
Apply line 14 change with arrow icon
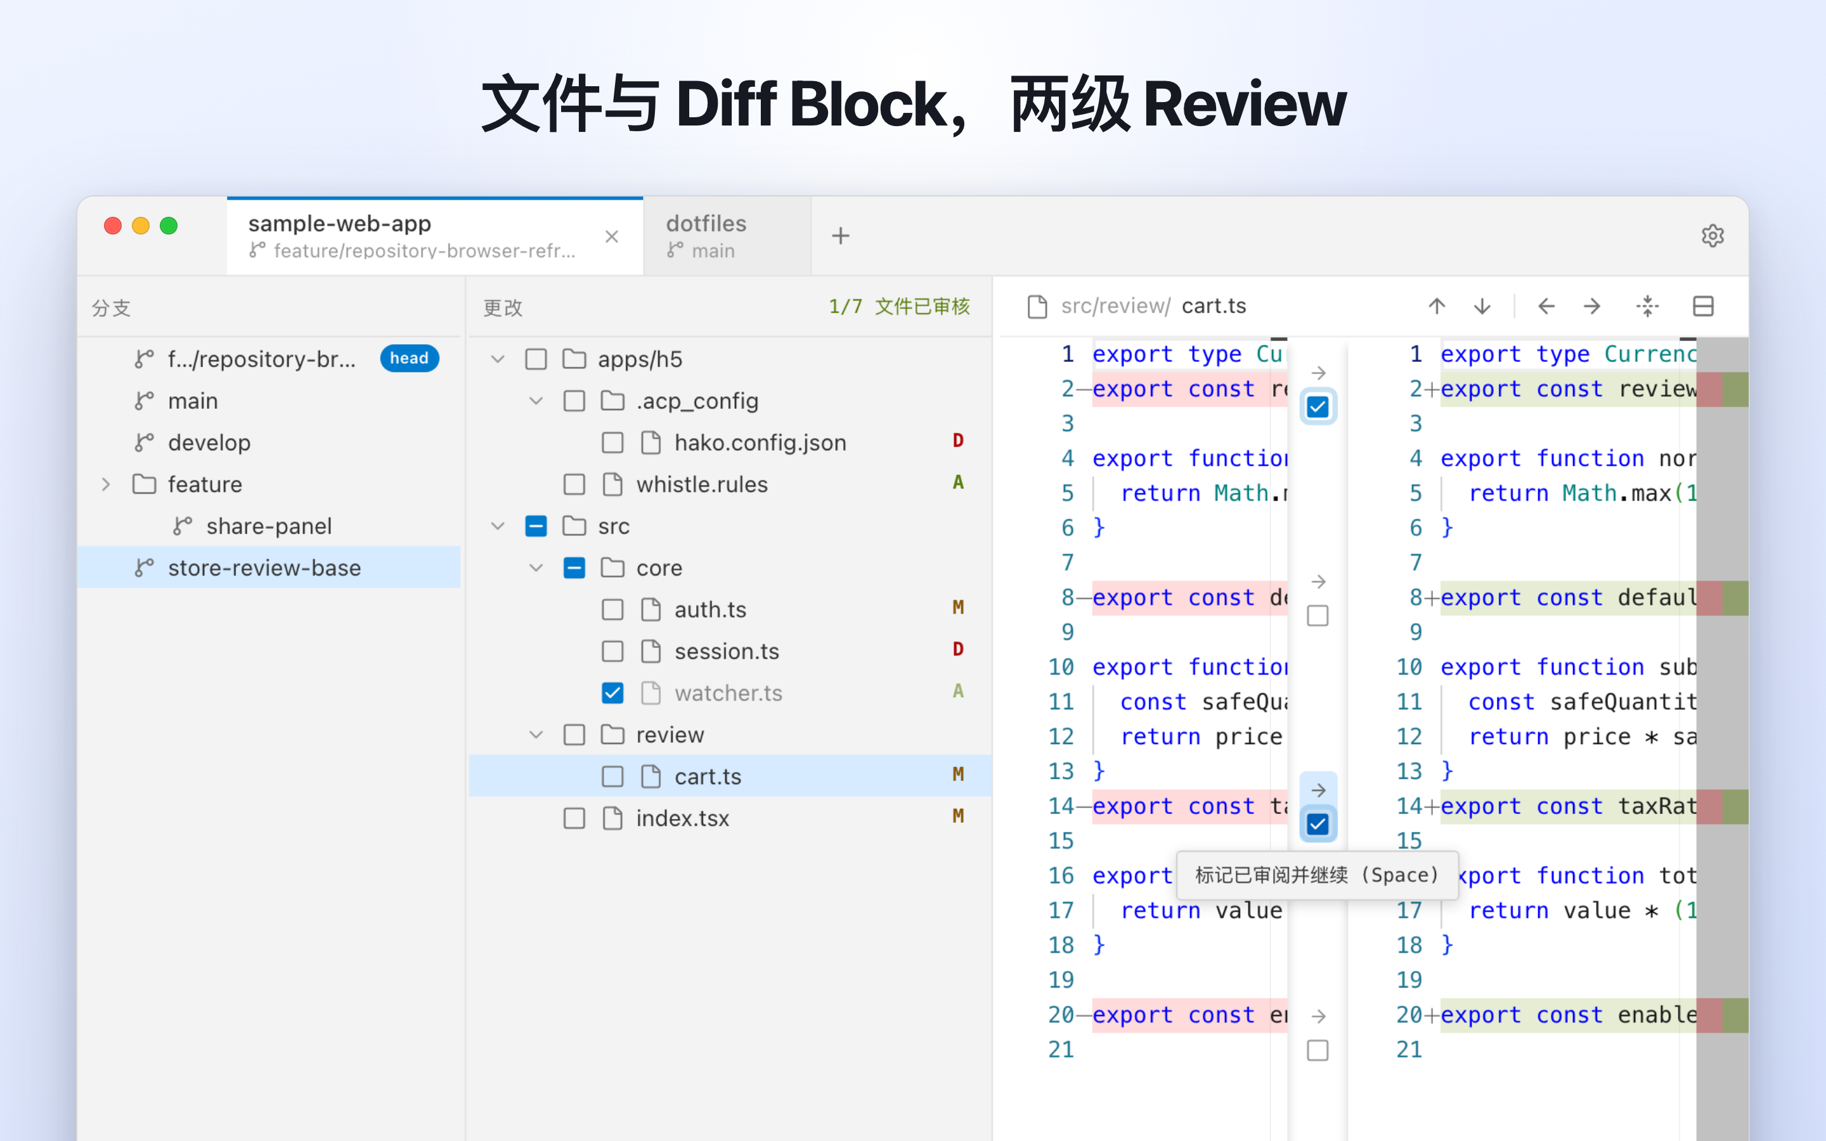pyautogui.click(x=1318, y=790)
